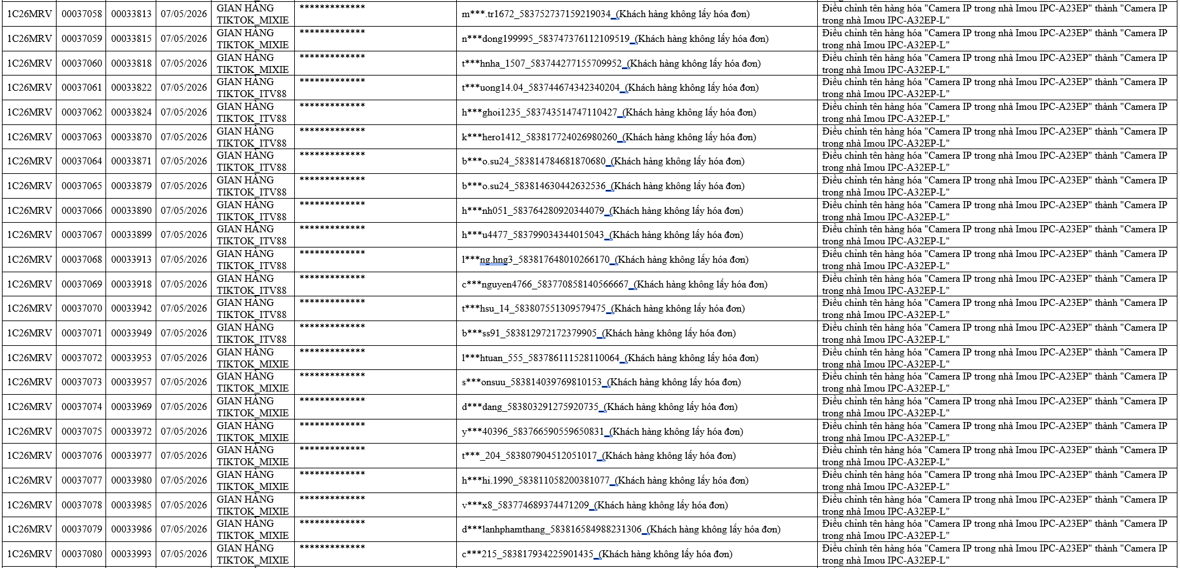
Task: Click the s***onsuu customer entry
Action: [x=601, y=382]
